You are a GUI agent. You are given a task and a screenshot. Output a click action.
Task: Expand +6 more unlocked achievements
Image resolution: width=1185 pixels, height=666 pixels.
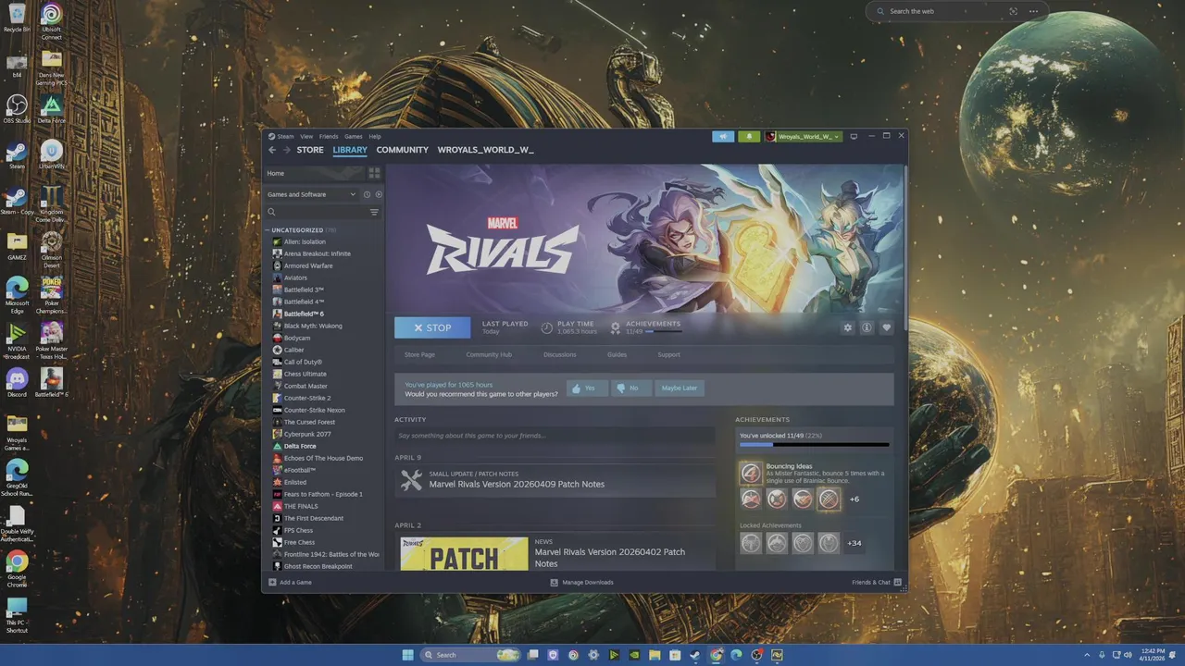tap(854, 499)
